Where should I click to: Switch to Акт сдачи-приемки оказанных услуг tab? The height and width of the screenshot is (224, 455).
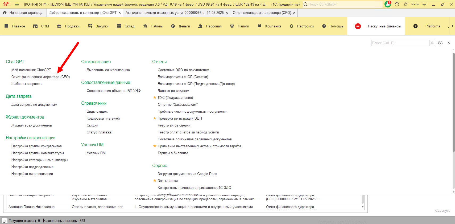[174, 13]
